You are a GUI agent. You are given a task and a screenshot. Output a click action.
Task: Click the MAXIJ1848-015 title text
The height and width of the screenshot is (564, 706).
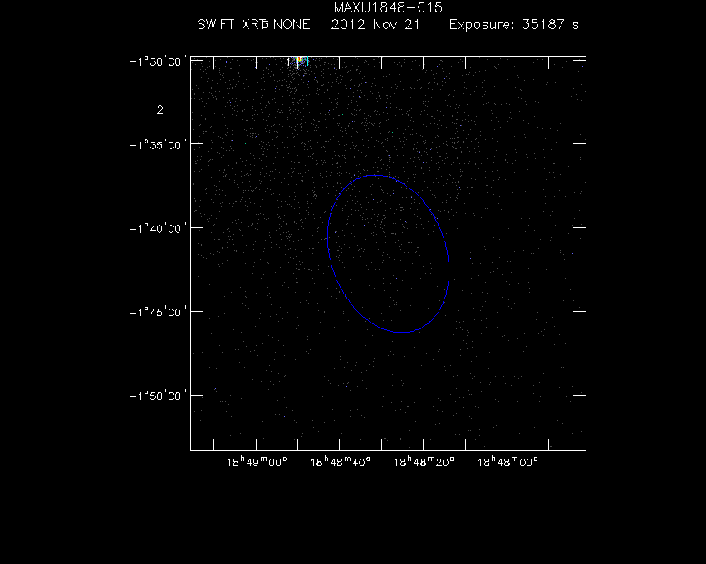click(x=388, y=7)
